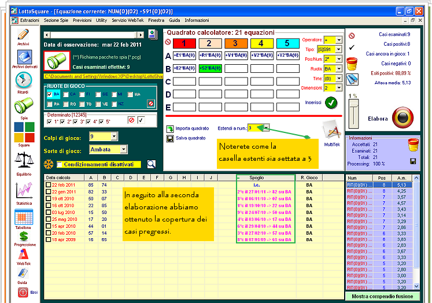Toggle the RO ruota checkbox
This screenshot has height=303, width=432.
(x=65, y=104)
